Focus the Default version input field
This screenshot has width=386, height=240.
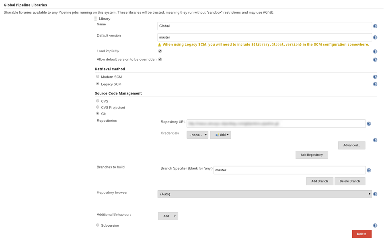tap(265, 37)
